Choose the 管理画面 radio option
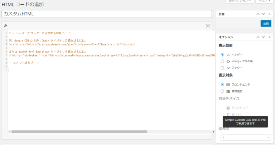The image size is (275, 145). (x=222, y=91)
